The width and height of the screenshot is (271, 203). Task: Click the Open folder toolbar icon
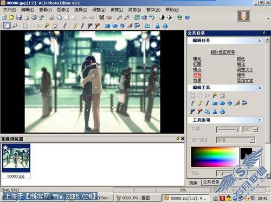click(x=11, y=17)
